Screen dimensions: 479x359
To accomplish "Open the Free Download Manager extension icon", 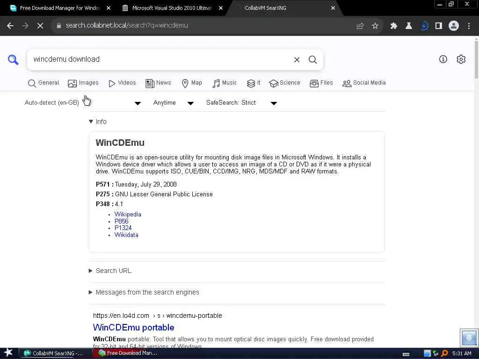I will click(424, 26).
